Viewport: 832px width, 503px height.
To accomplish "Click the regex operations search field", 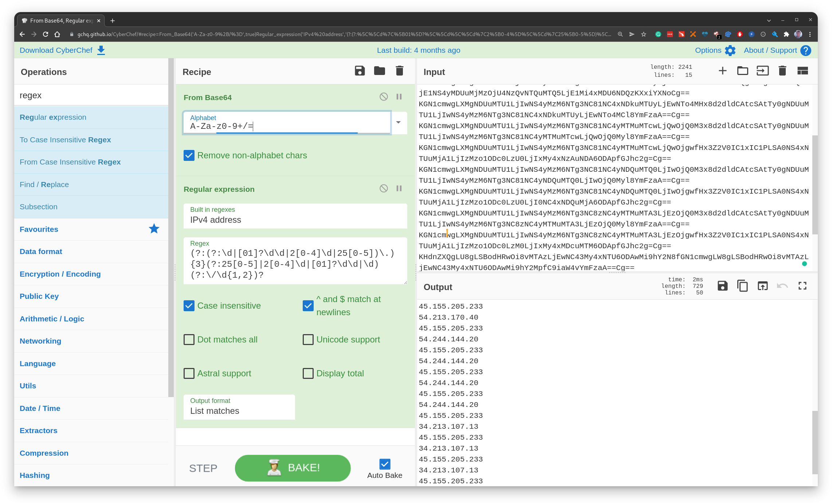I will pos(91,95).
